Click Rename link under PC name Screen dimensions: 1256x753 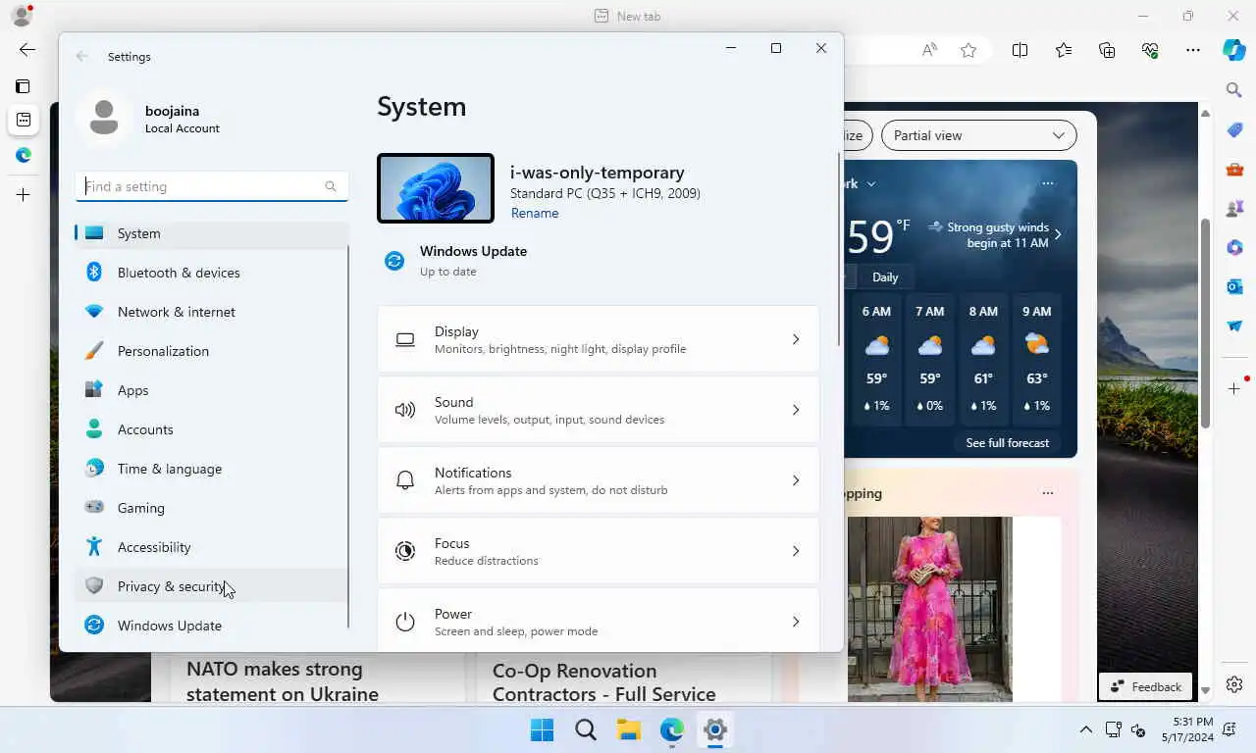point(535,213)
